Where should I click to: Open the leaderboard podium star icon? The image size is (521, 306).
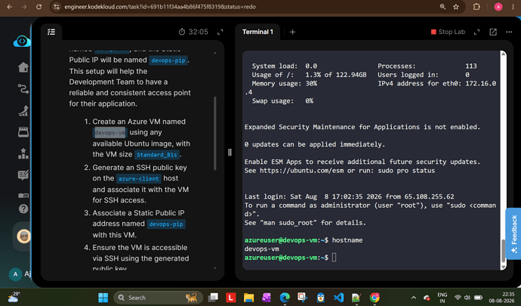[x=23, y=153]
